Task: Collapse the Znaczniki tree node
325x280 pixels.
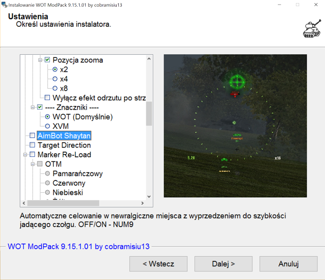Action: coord(32,107)
